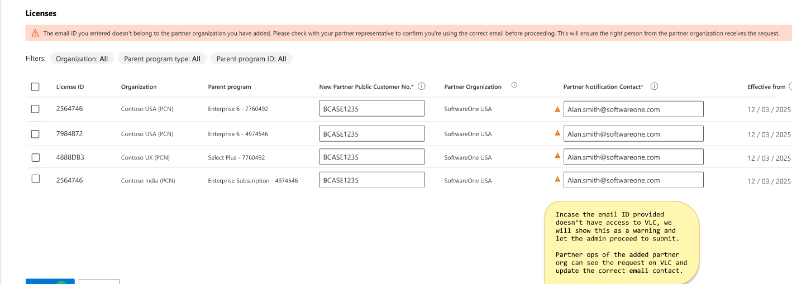Click warning icon on license 7984872 row
The height and width of the screenshot is (284, 792).
[x=557, y=133]
